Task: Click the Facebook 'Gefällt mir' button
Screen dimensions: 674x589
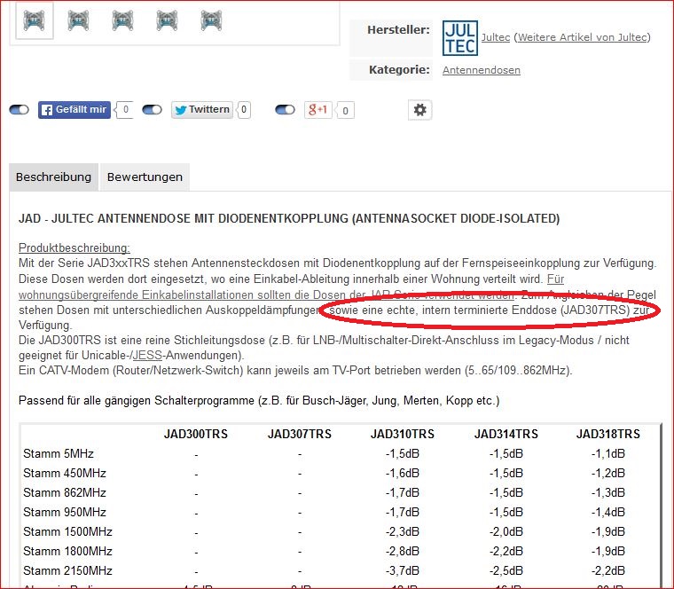Action: pyautogui.click(x=74, y=110)
